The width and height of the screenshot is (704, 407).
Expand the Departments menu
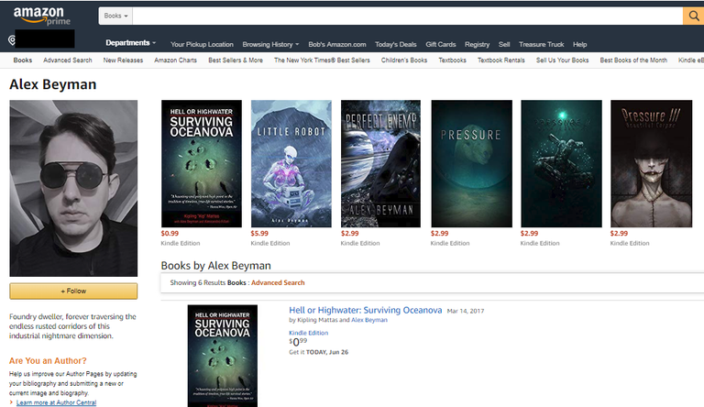pos(131,43)
